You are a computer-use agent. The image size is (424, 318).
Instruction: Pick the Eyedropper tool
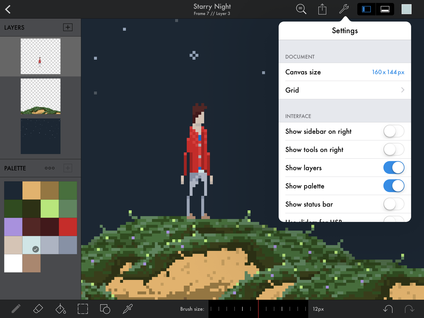coord(127,309)
